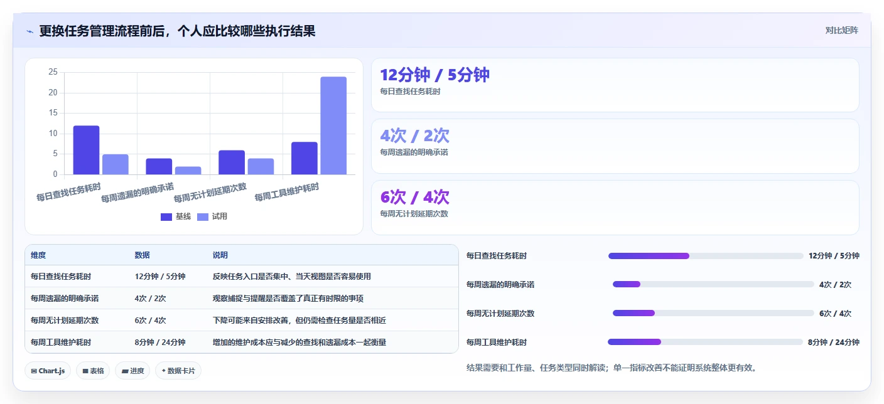Click the 对比矩阵 label in header
Viewport: 884px width, 404px height.
click(841, 30)
